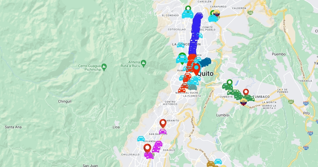Select the Santa Ana label

(x=13, y=127)
